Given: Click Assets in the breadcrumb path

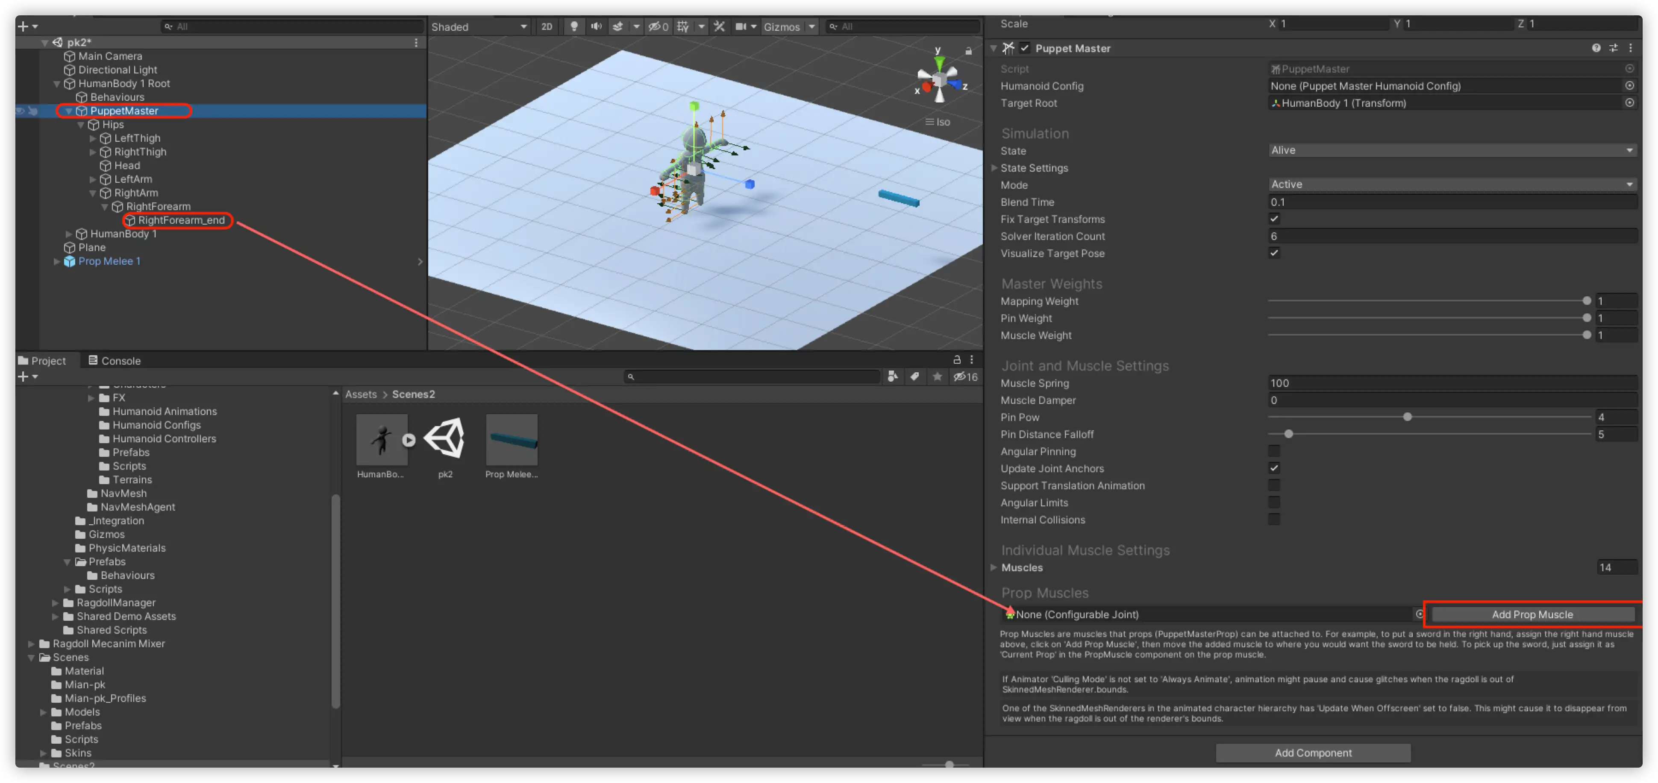Looking at the screenshot, I should (x=361, y=395).
